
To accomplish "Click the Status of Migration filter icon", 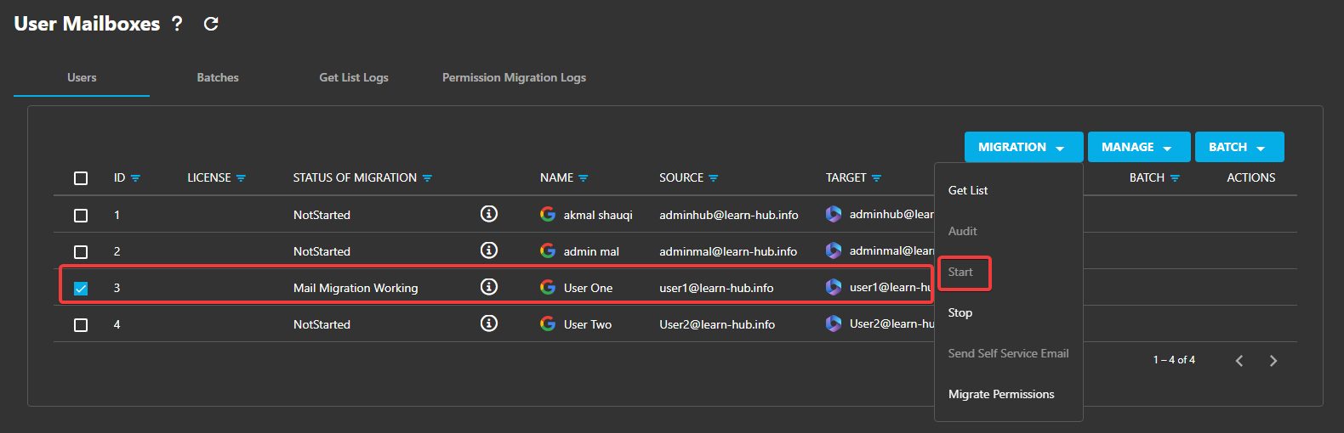I will 427,178.
